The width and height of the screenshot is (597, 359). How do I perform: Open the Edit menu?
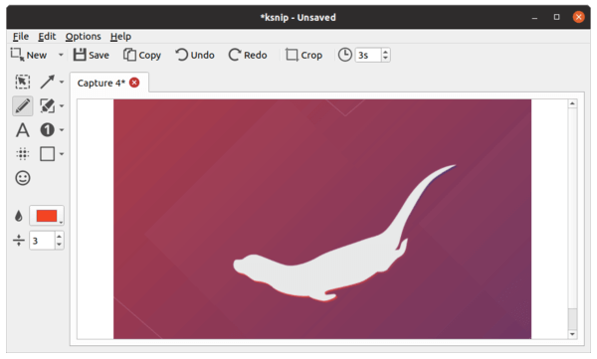pos(47,37)
